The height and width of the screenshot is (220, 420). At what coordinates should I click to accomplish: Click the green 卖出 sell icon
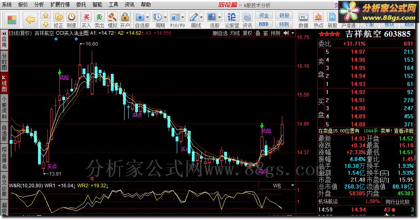point(99,17)
